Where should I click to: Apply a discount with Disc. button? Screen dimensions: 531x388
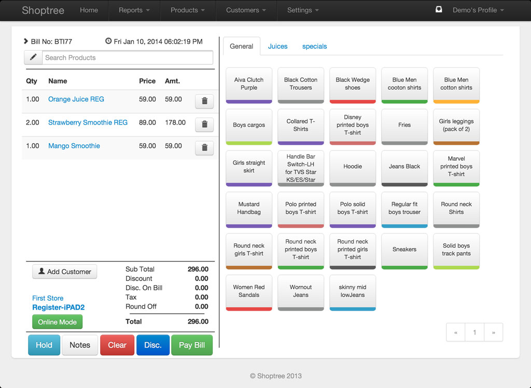153,345
